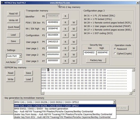Click the Security Key low field
Screen dimensions: 140x120
[x=89, y=53]
